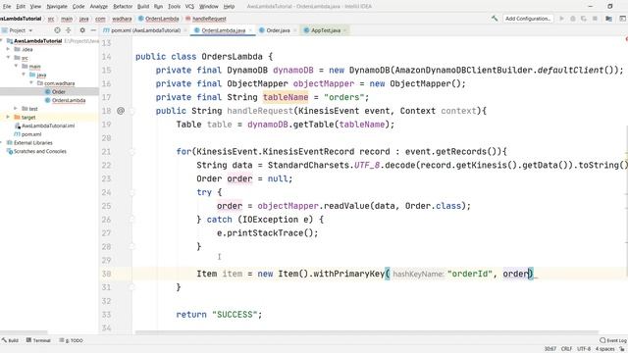Image resolution: width=628 pixels, height=353 pixels.
Task: Open the TODO tool window
Action: [x=72, y=340]
